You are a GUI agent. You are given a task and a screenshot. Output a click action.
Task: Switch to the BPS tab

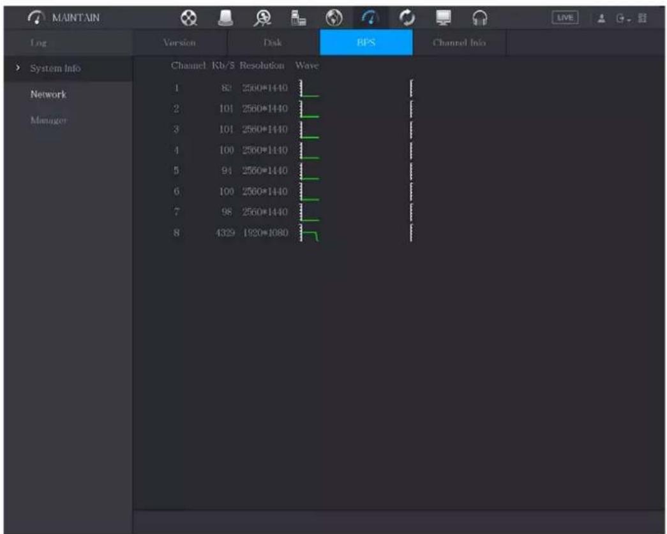point(366,43)
